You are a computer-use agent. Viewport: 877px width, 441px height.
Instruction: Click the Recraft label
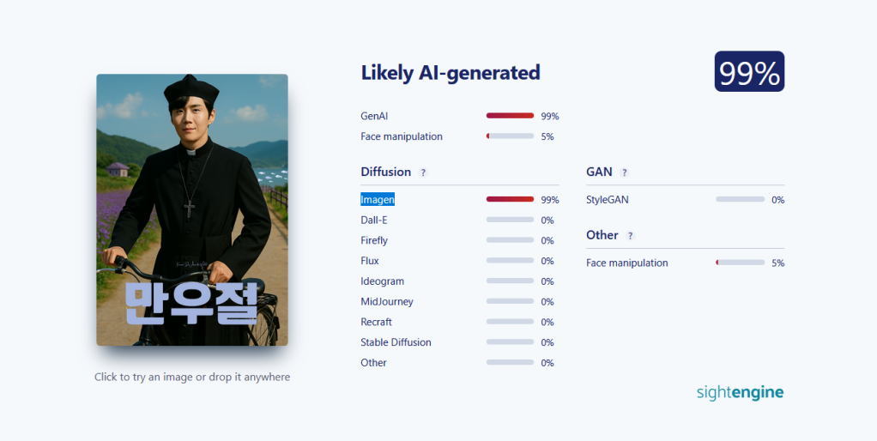(376, 322)
